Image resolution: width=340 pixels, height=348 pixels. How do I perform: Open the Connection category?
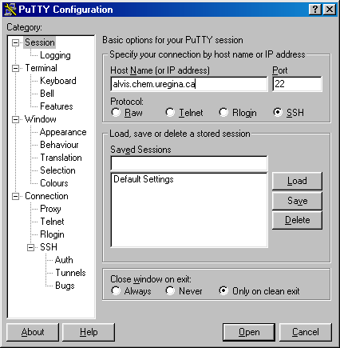46,196
